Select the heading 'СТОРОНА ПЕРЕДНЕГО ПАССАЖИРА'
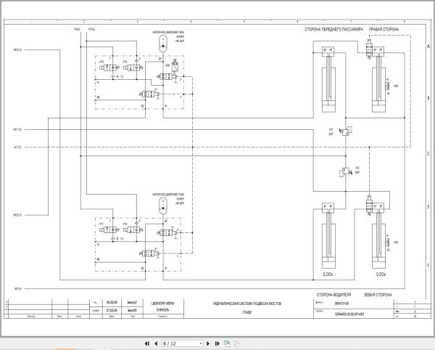Viewport: 435px width, 350px height. [x=333, y=29]
